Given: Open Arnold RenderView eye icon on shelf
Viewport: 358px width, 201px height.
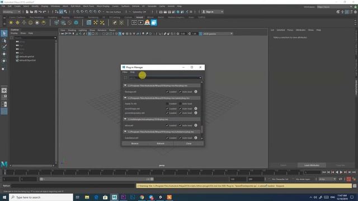Looking at the screenshot, I should [134, 22].
